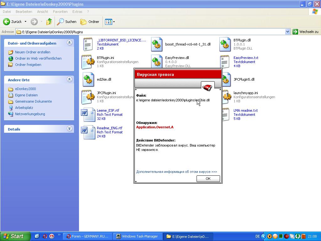Open the Windows Start menu
This screenshot has height=241, width=321.
[x=15, y=236]
